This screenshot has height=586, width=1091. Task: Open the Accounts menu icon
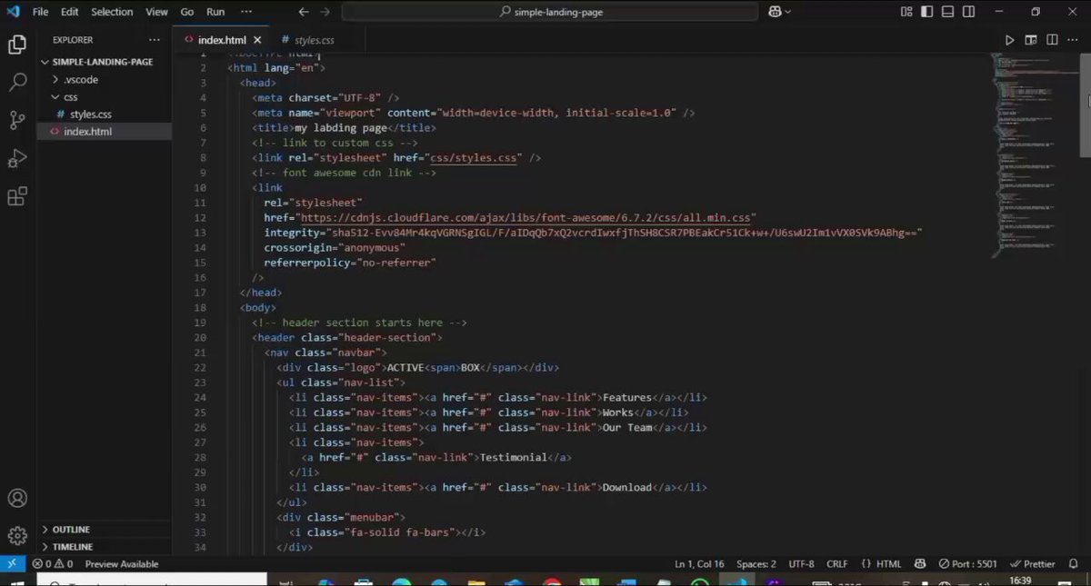(17, 498)
